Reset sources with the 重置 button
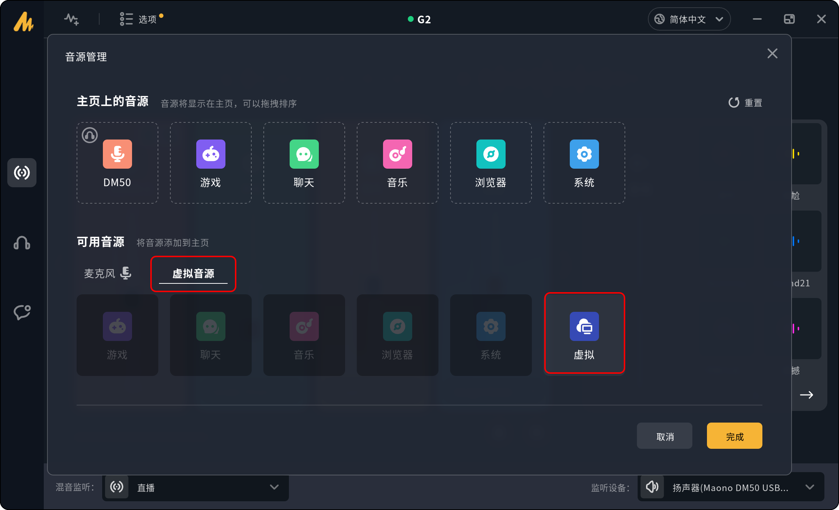 (x=745, y=103)
